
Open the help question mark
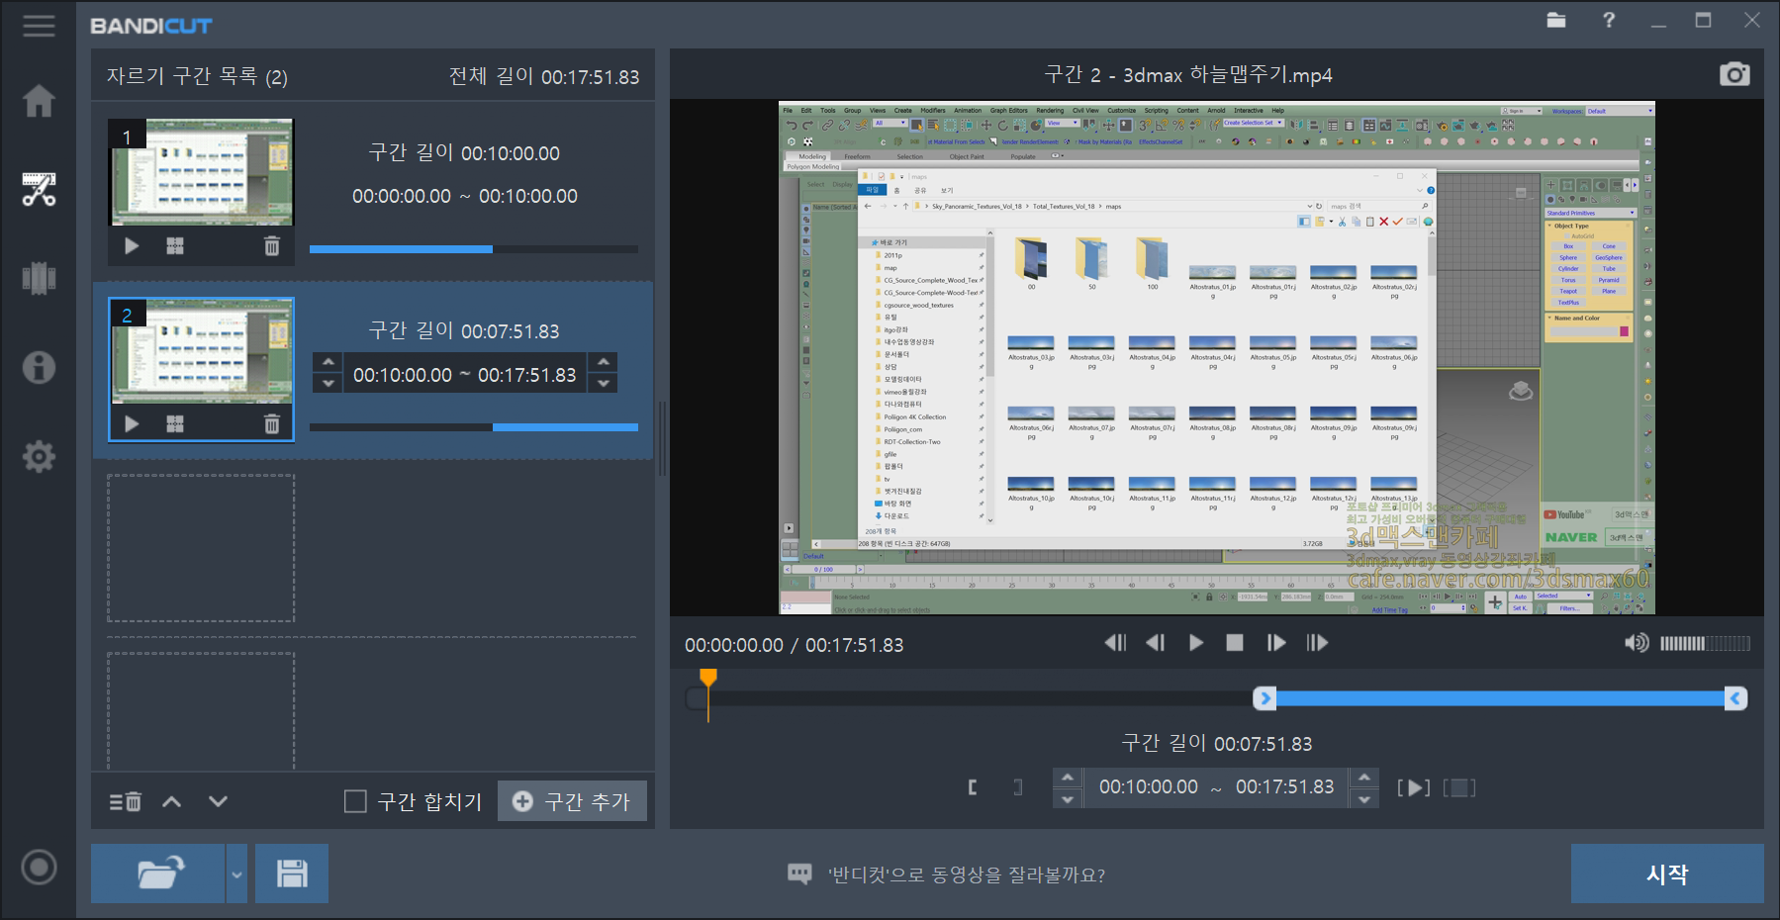[x=1609, y=20]
